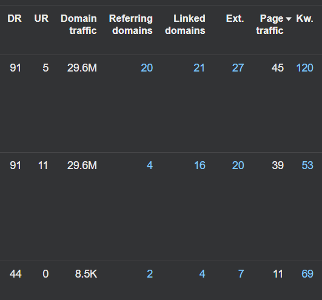This screenshot has width=322, height=300.
Task: Open the 27 external links value
Action: [238, 68]
